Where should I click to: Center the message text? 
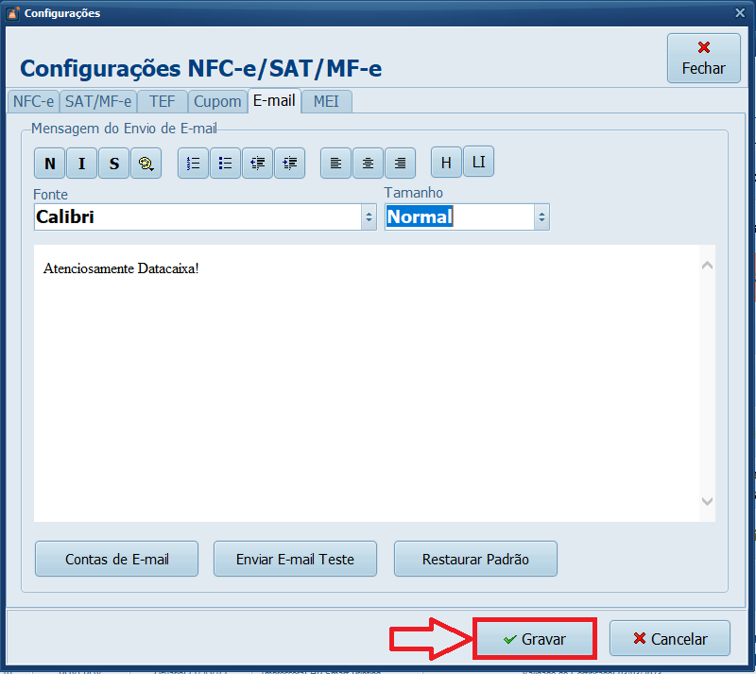(368, 164)
